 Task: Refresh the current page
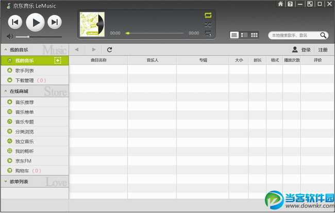pyautogui.click(x=110, y=50)
